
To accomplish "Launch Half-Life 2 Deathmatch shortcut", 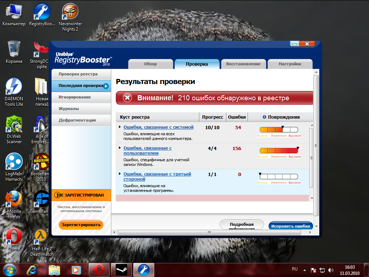I will (x=42, y=242).
